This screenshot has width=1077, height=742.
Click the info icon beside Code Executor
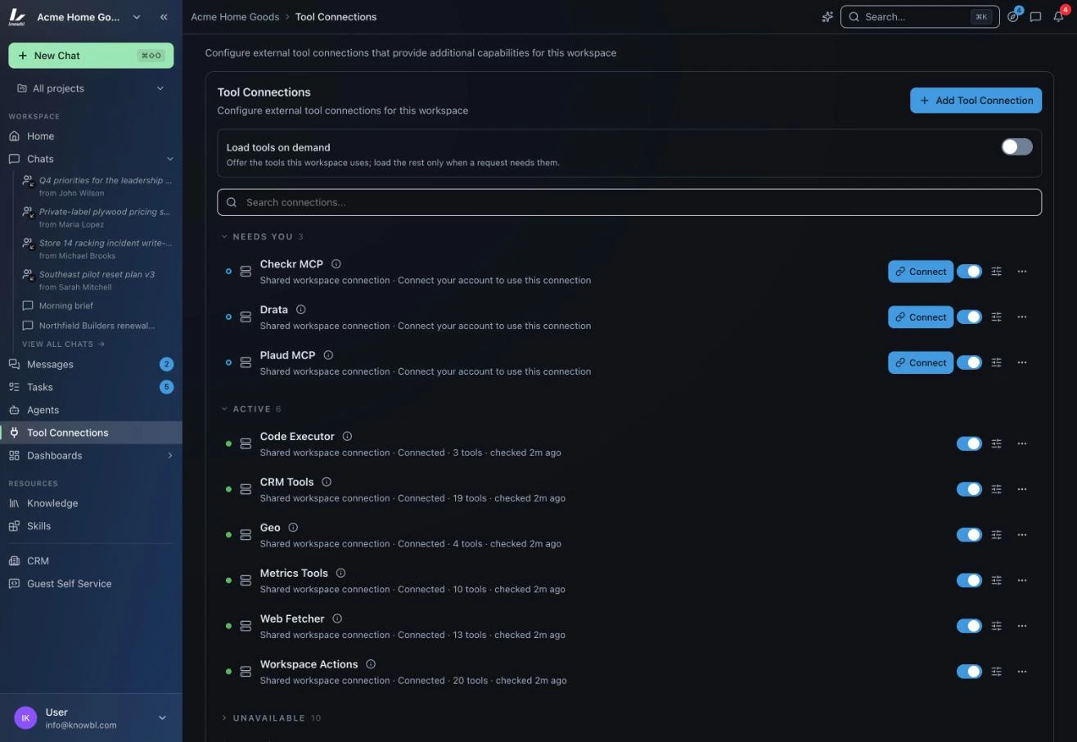(x=347, y=437)
